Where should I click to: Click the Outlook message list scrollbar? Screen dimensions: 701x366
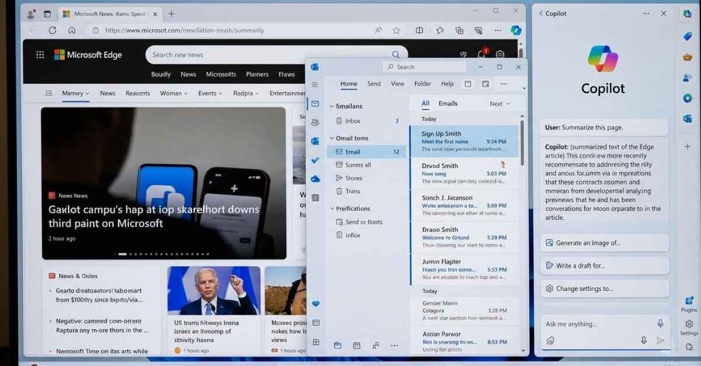point(522,143)
